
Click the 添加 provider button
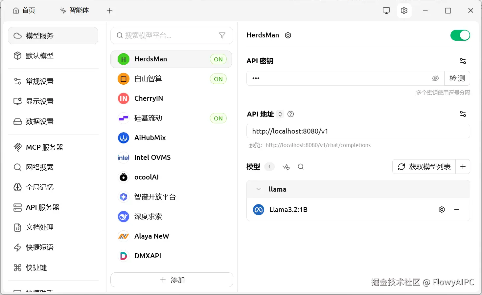(172, 280)
